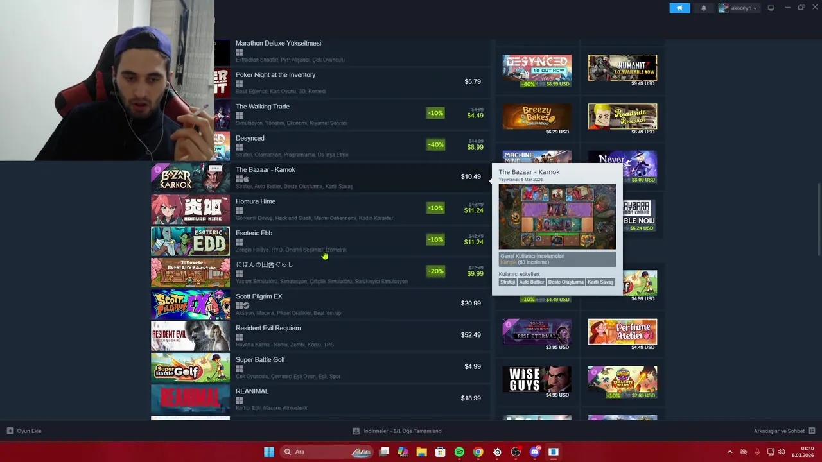Click Windows platform icon under Poker Night
Screen dimensions: 822x462
point(239,84)
